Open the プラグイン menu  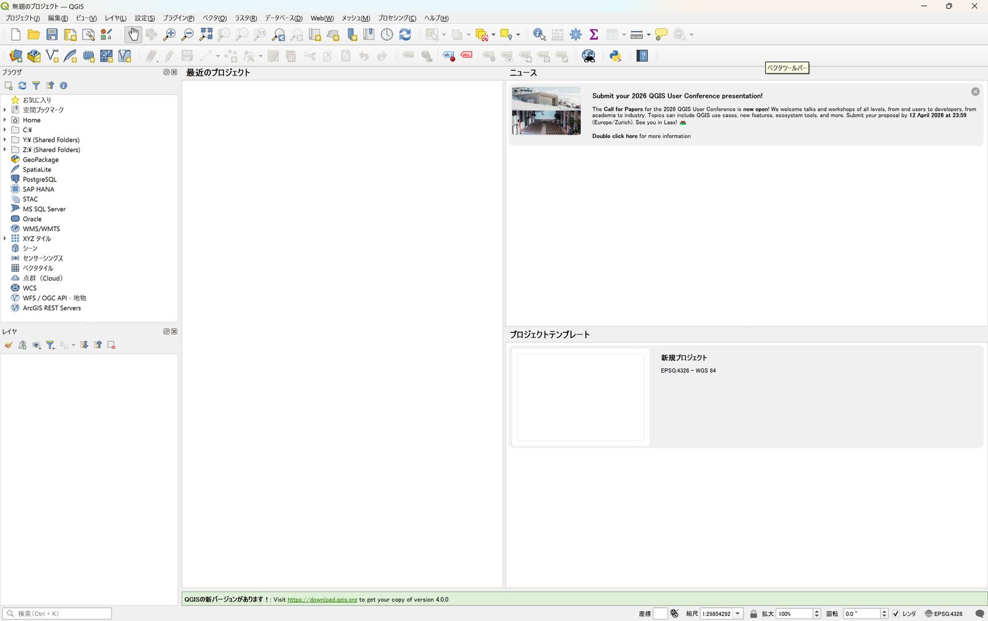tap(178, 18)
